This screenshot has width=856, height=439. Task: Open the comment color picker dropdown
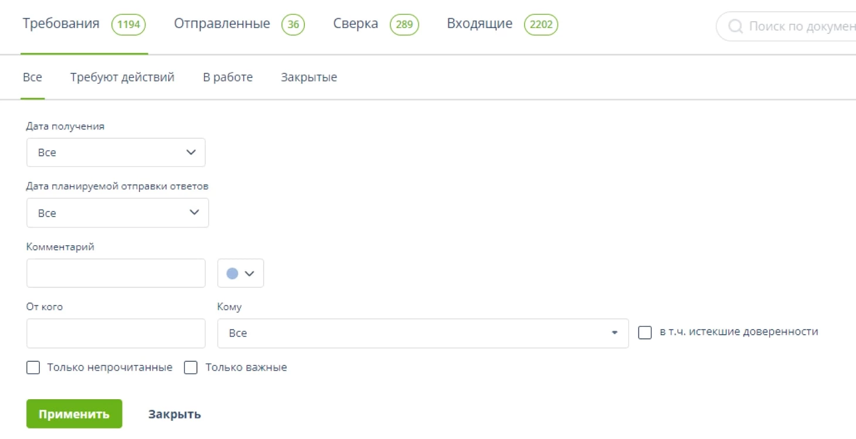240,273
